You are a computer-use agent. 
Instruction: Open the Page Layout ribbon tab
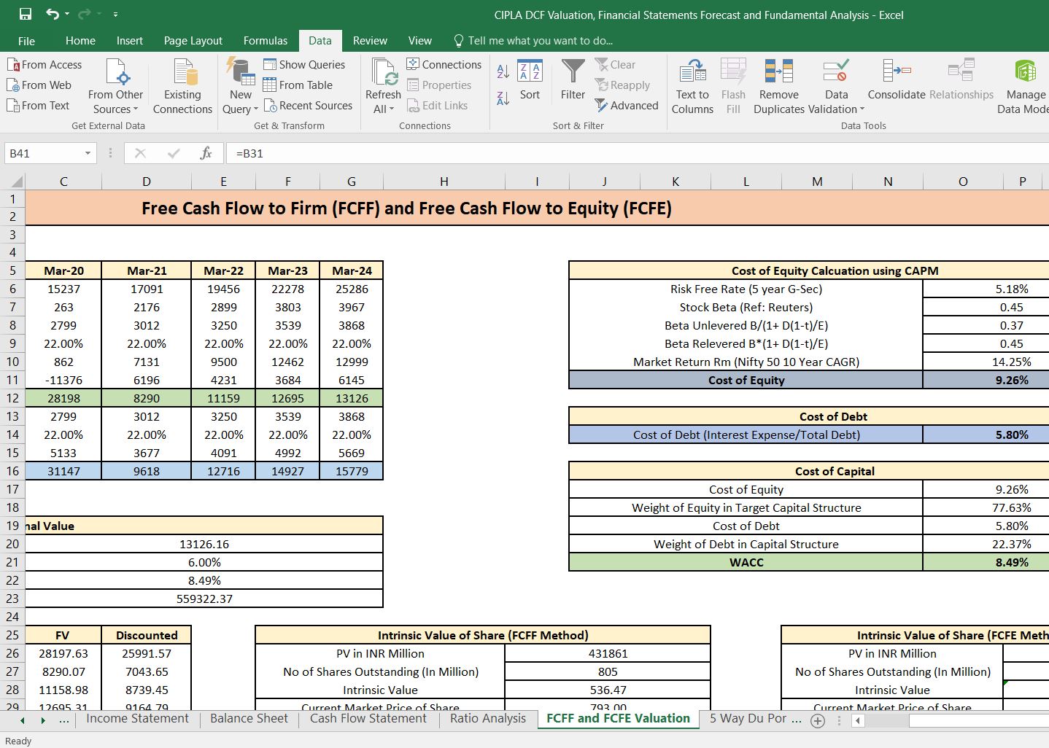pos(193,41)
